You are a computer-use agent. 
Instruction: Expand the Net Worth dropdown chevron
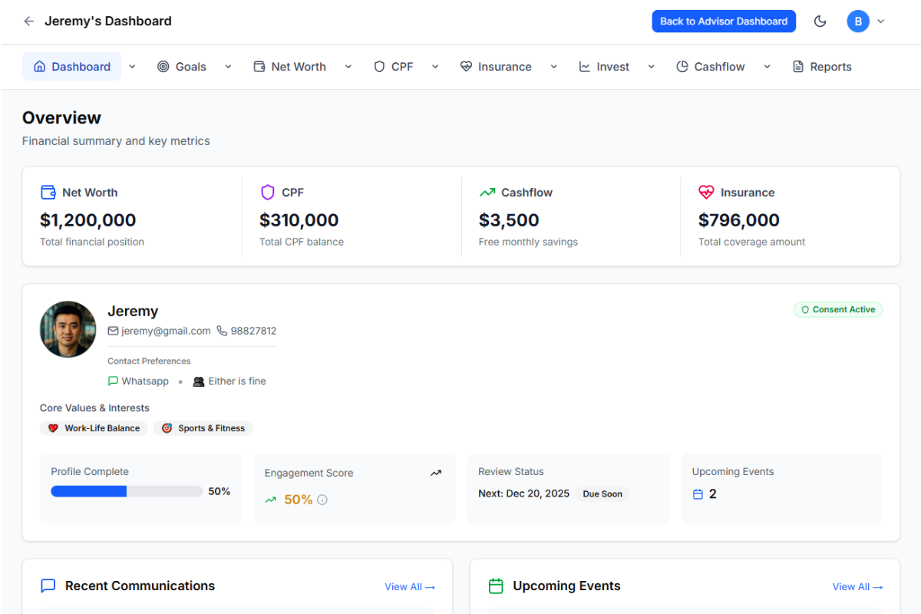[x=348, y=67]
